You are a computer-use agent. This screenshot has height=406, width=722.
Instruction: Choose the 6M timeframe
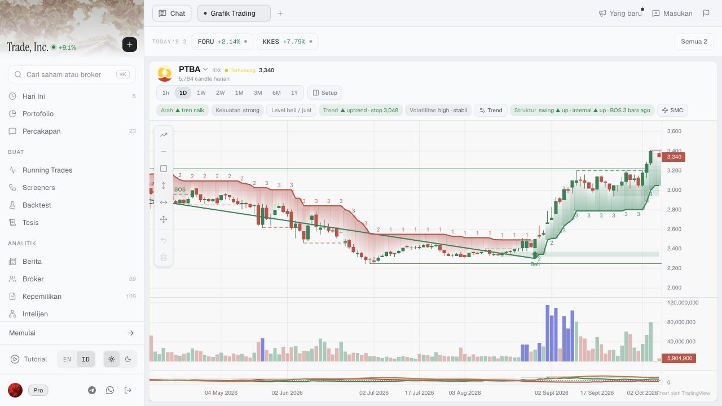[276, 93]
